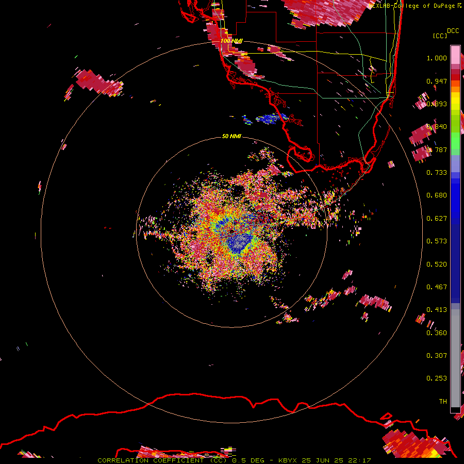The image size is (464, 464).
Task: Click the 0.253 colorbar value
Action: point(437,378)
